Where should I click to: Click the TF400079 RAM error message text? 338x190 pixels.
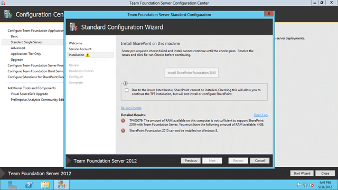(x=196, y=122)
